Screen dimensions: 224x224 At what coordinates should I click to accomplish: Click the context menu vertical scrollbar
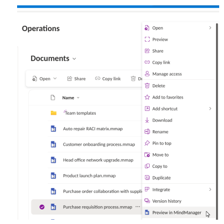click(x=217, y=122)
